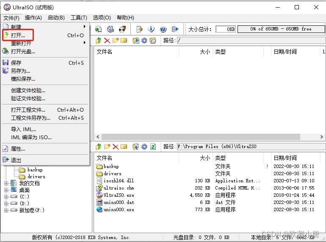Click the ultraiso.chm help file icon
This screenshot has width=326, height=242.
pyautogui.click(x=99, y=188)
